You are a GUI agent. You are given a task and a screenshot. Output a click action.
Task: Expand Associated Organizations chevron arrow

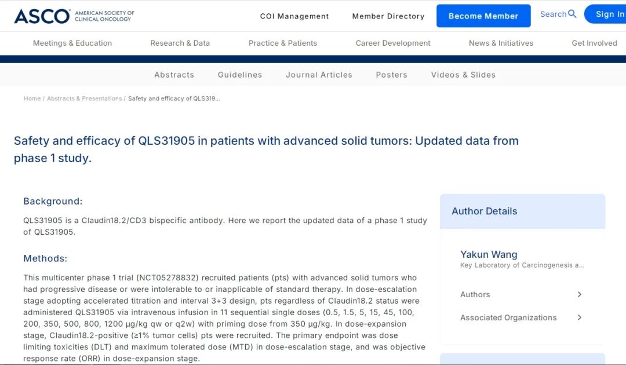pos(579,317)
